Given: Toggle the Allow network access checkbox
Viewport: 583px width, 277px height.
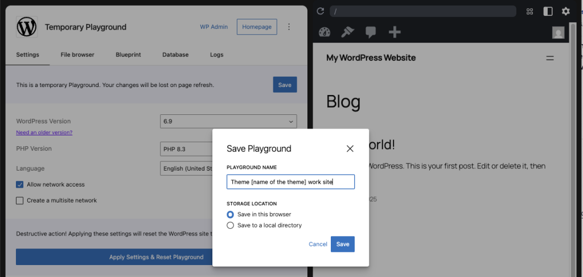Looking at the screenshot, I should 20,184.
